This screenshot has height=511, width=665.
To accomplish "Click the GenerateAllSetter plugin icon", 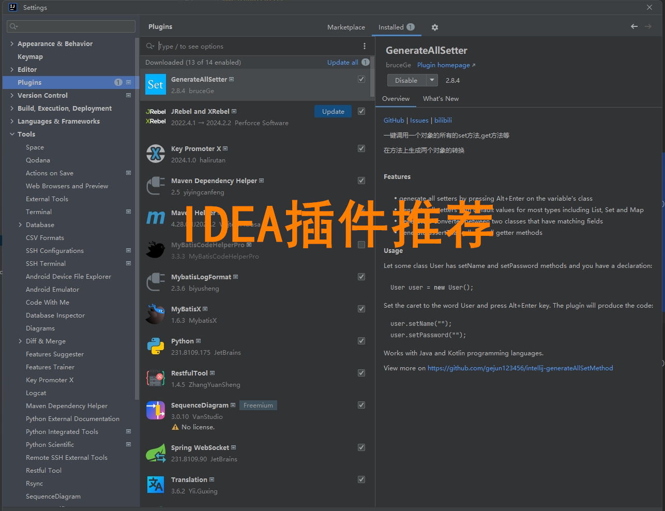I will (156, 85).
